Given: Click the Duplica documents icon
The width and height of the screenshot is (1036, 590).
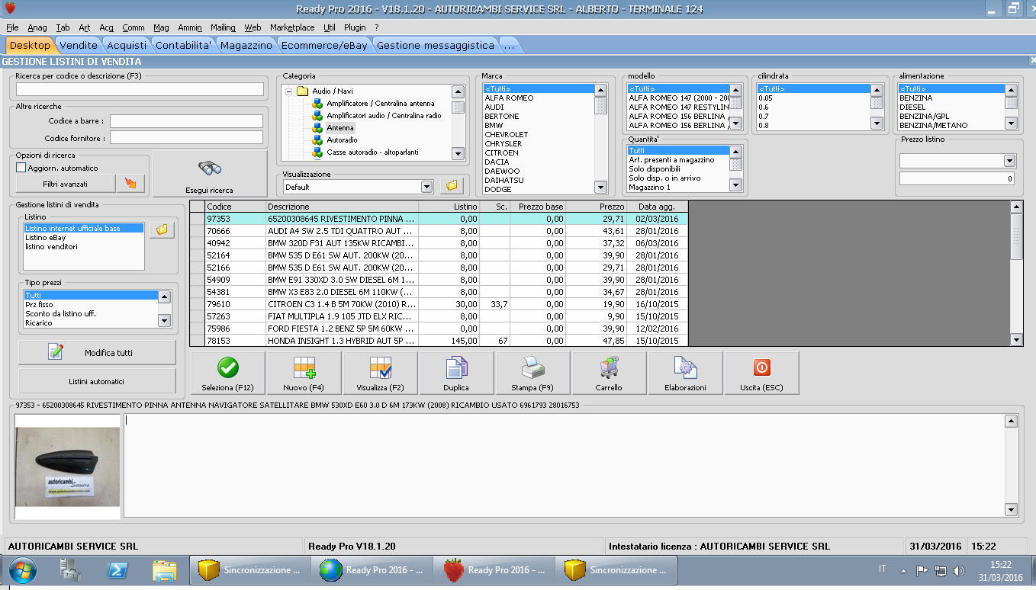Looking at the screenshot, I should [x=456, y=368].
